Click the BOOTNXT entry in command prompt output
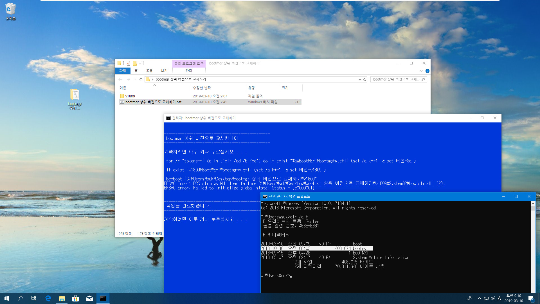540x304 pixels. click(x=361, y=253)
